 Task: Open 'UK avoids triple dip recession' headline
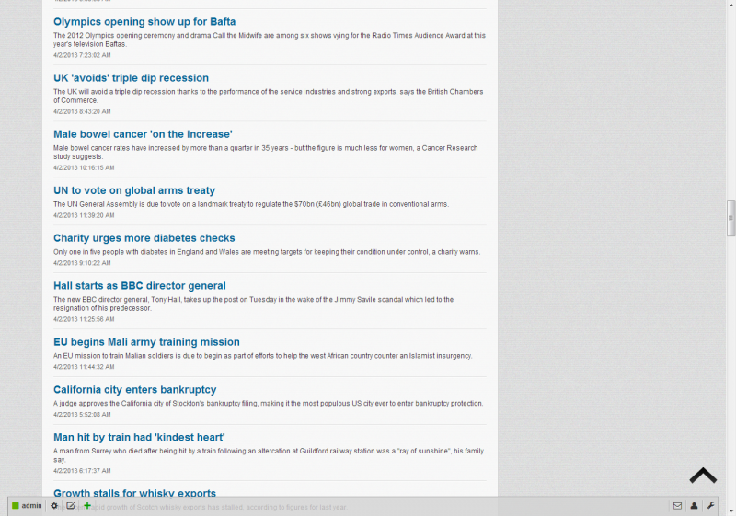[x=131, y=78]
